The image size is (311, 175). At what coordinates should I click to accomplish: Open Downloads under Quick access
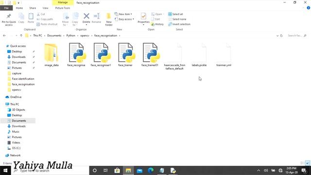pos(18,57)
